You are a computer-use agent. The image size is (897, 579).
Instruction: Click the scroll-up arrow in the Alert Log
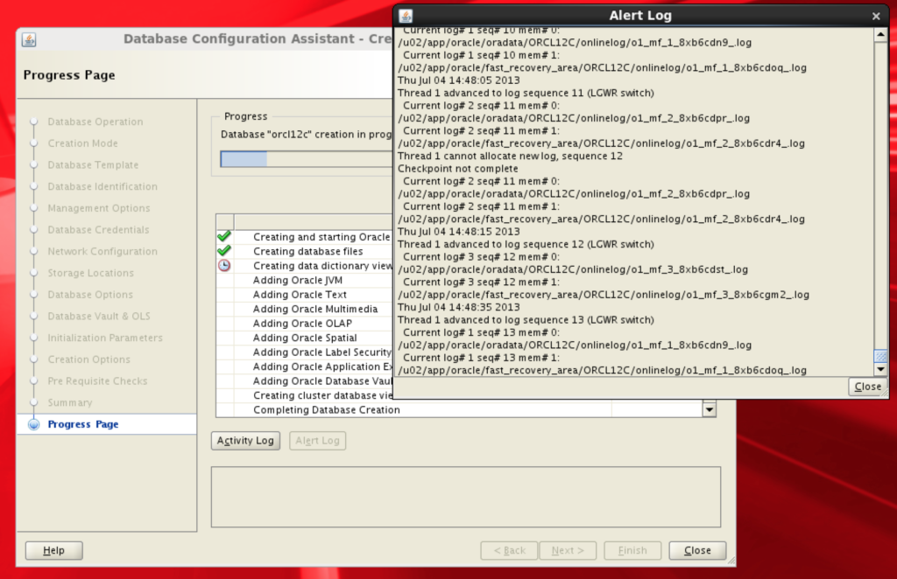pyautogui.click(x=880, y=34)
